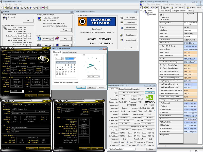Click the Global Compare globe icon beside score
Image resolution: width=203 pixels, height=152 pixels.
[x=122, y=35]
